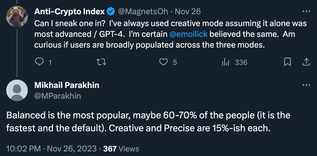Reply to the Anti-Crypto Index tweet

39,62
